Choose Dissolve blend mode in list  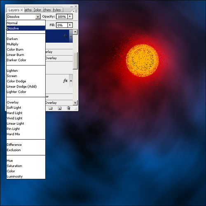click(x=26, y=28)
